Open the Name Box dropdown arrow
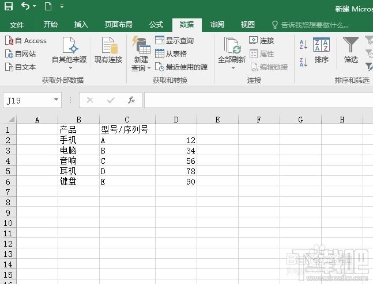 pyautogui.click(x=56, y=99)
